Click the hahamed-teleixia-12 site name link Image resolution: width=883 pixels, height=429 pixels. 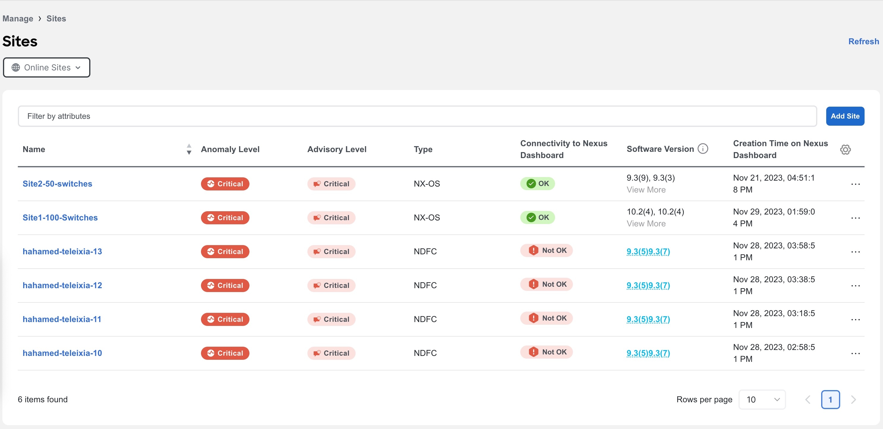[61, 285]
